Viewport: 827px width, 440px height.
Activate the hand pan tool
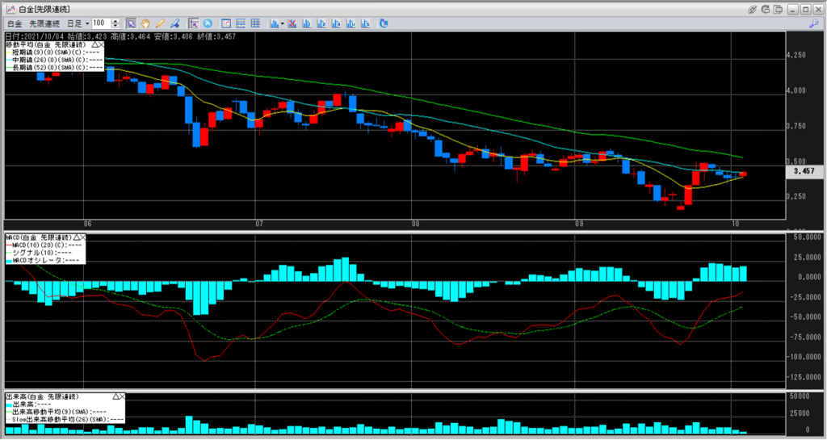pyautogui.click(x=145, y=23)
